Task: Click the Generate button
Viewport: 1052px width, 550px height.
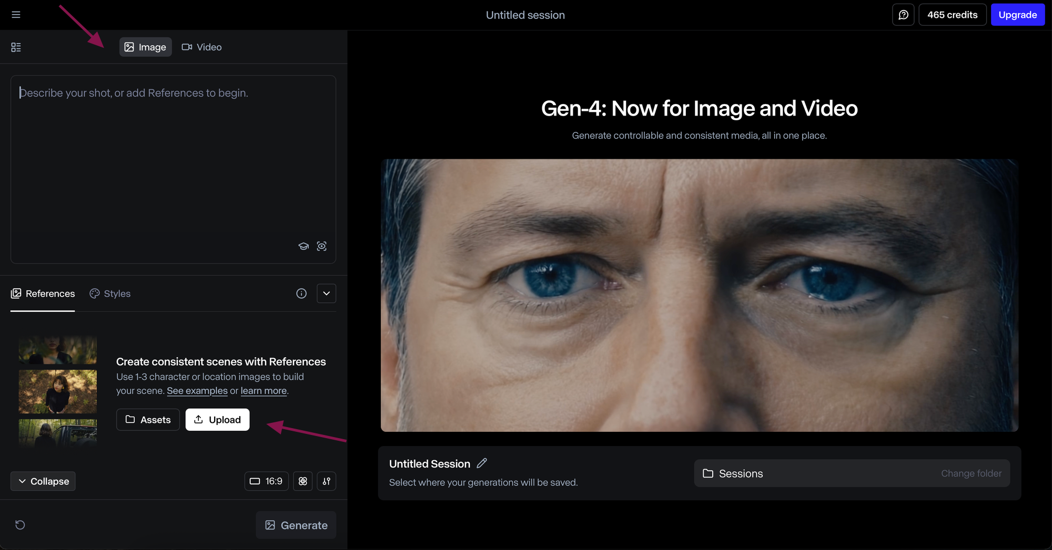Action: (x=296, y=525)
